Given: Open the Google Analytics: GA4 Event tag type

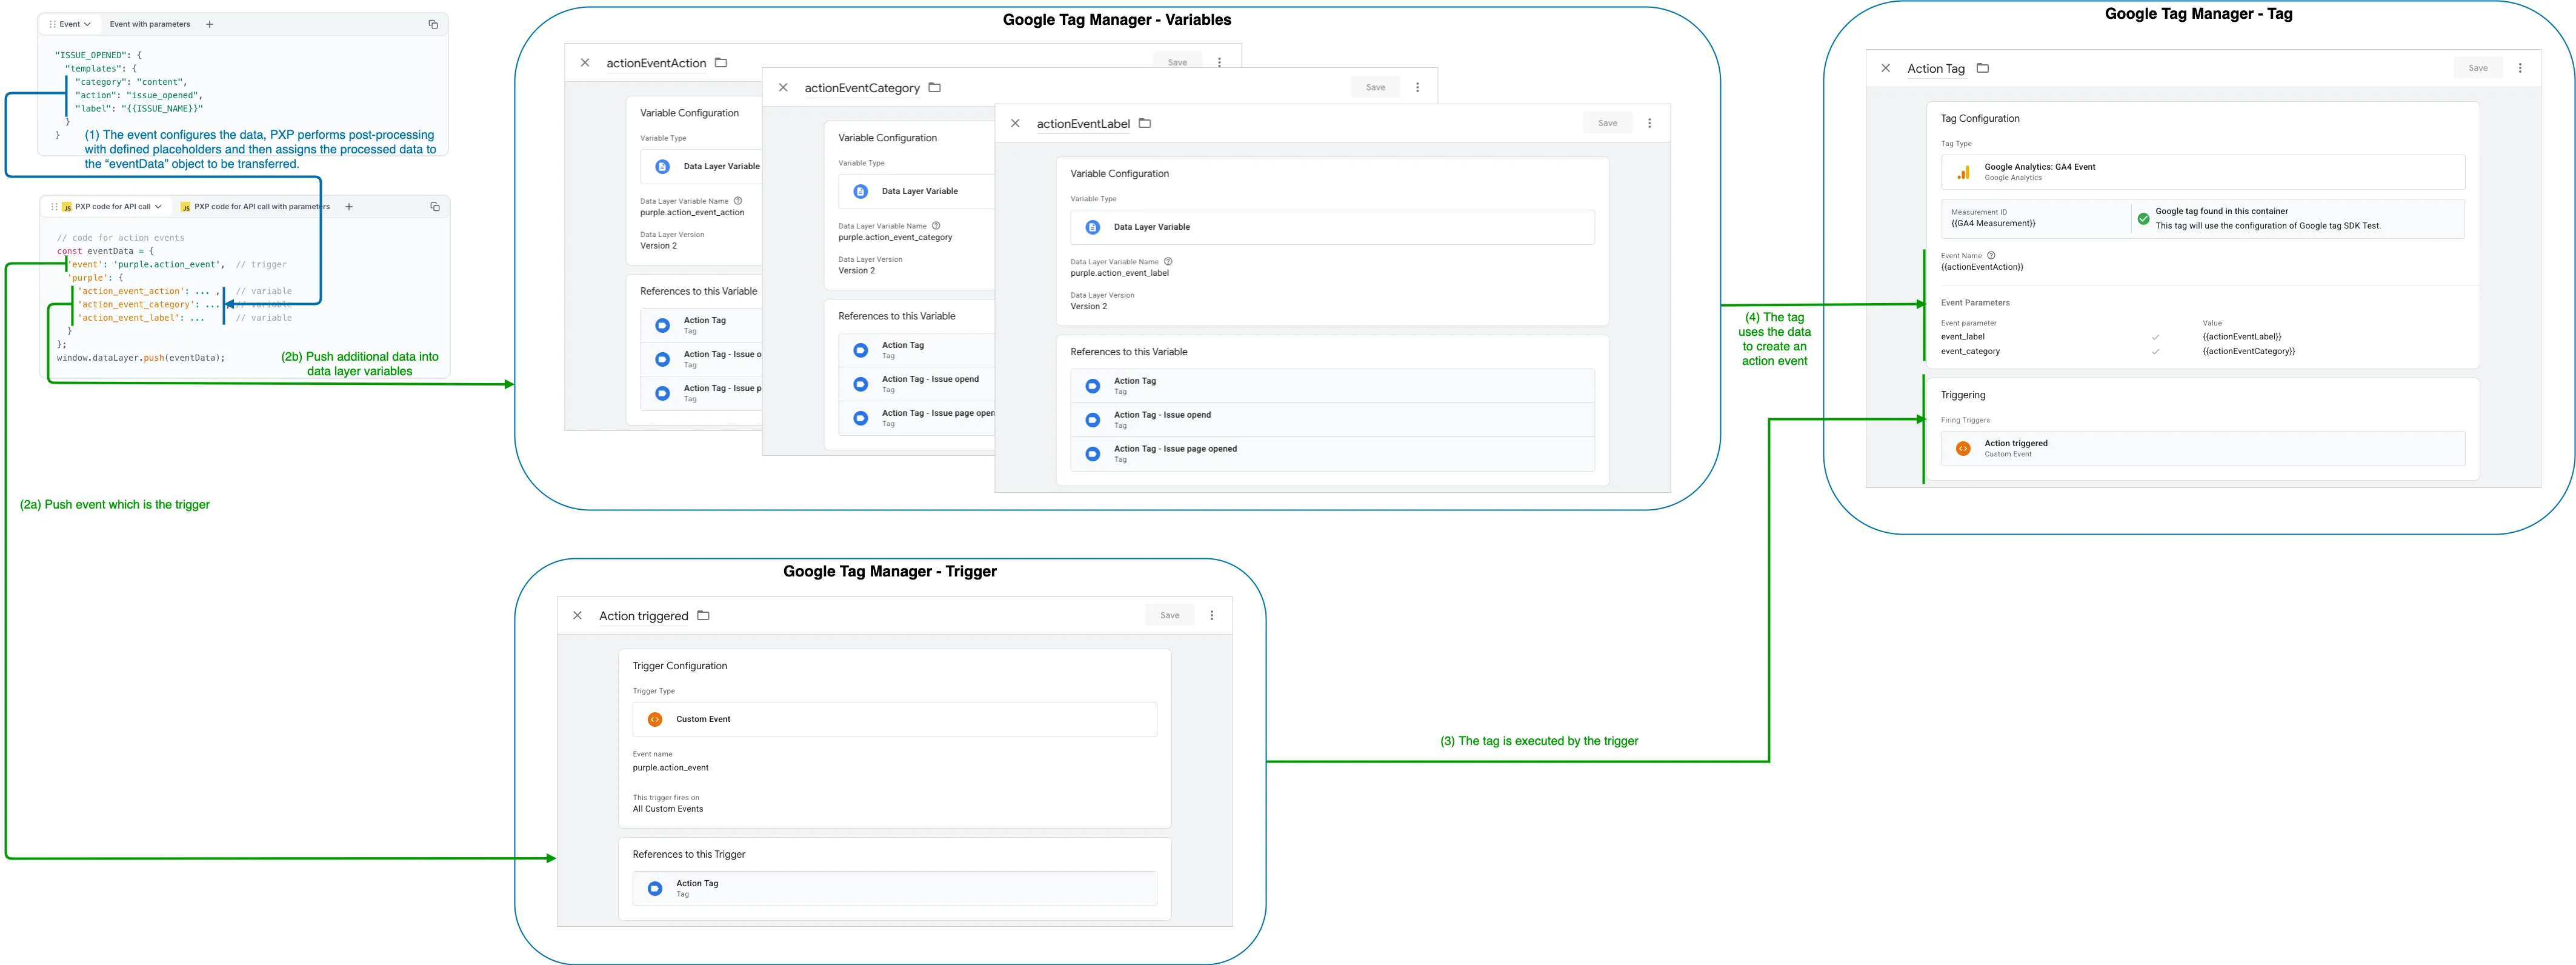Looking at the screenshot, I should point(2202,172).
